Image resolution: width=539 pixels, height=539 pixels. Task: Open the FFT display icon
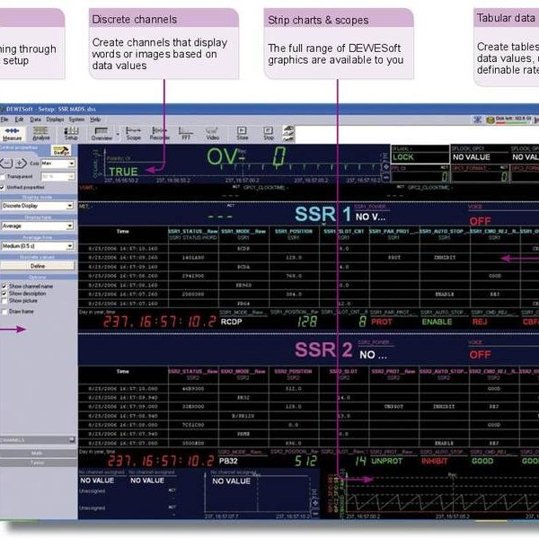click(186, 133)
